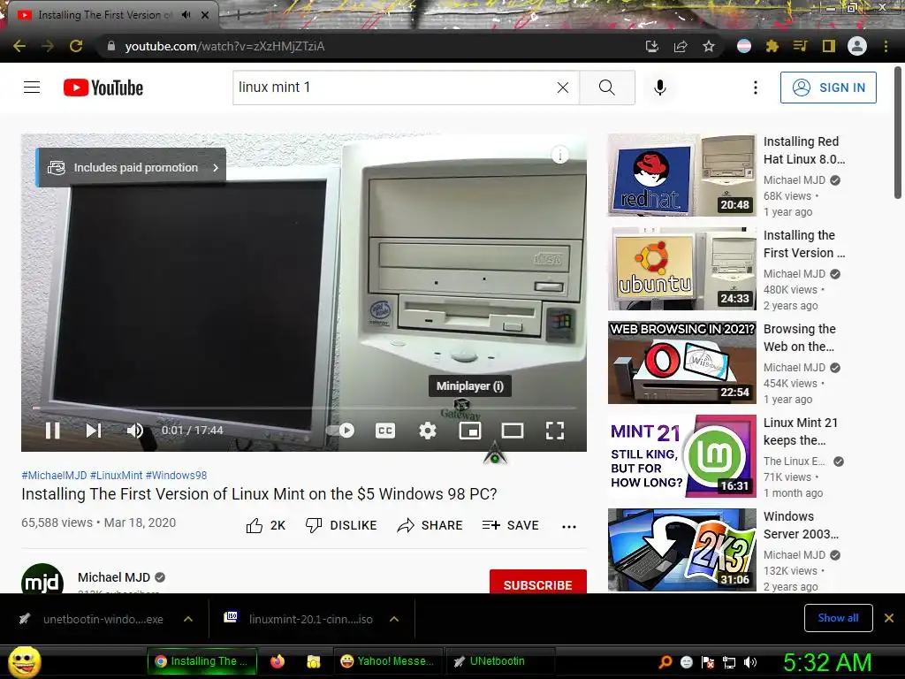The height and width of the screenshot is (679, 905).
Task: Open Firefox from taskbar
Action: pyautogui.click(x=278, y=661)
